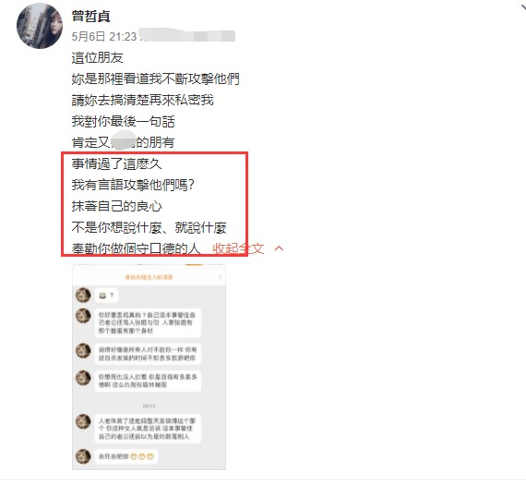Expand the right chevron in chat header
This screenshot has height=483, width=526.
click(221, 277)
